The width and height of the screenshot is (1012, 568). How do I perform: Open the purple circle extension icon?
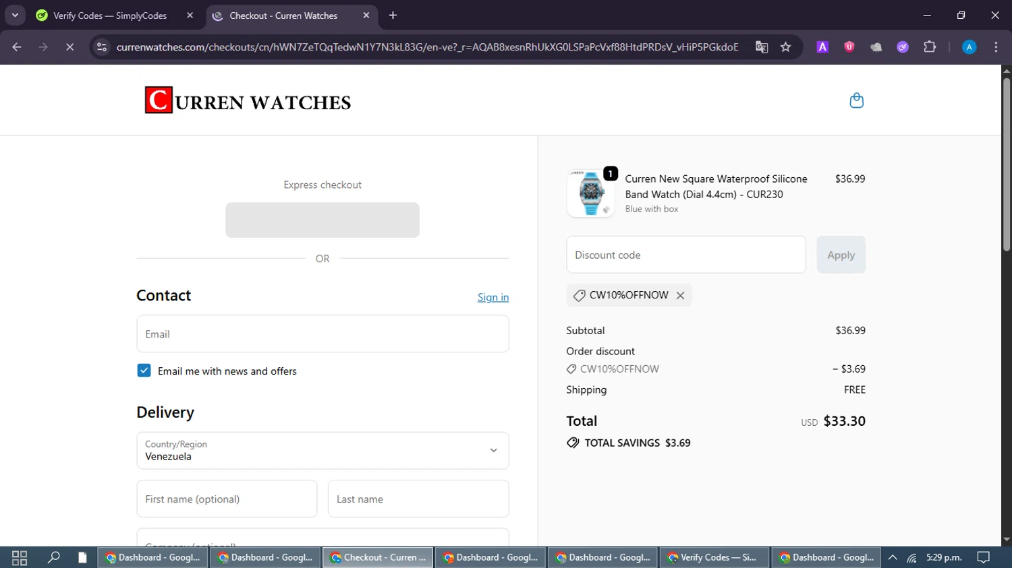pyautogui.click(x=903, y=47)
